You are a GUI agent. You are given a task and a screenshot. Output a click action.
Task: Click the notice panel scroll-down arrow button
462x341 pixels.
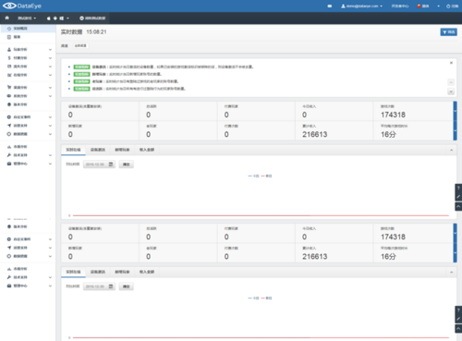pos(451,91)
